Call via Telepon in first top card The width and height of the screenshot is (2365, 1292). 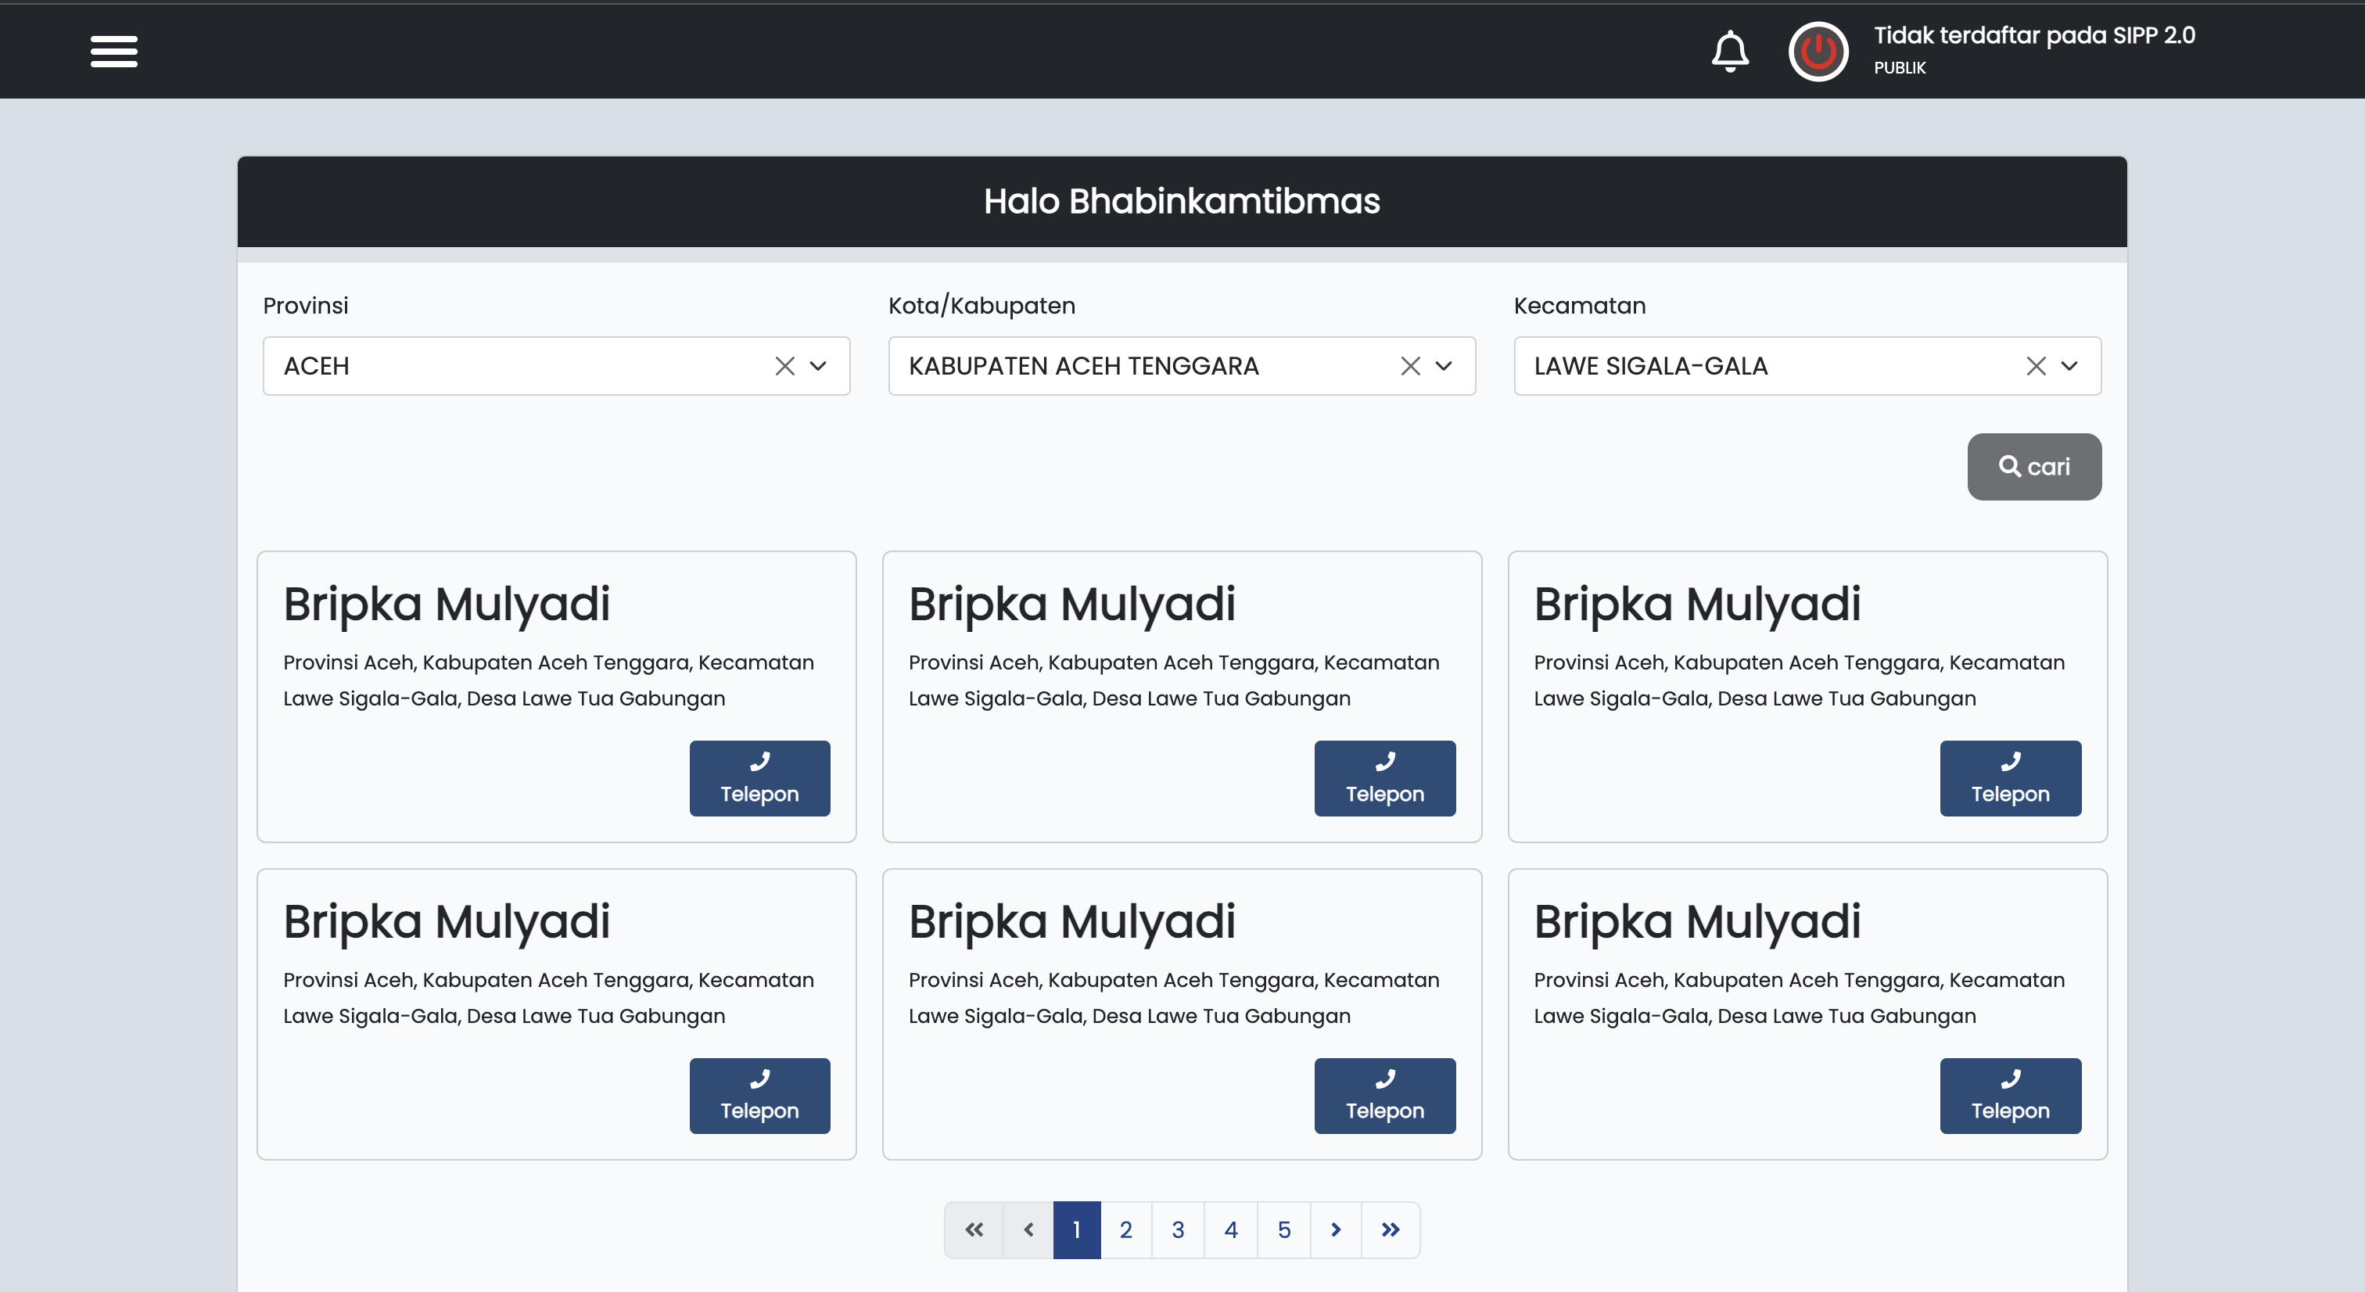coord(759,779)
